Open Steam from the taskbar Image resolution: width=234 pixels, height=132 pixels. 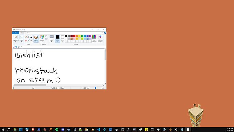pos(69,129)
